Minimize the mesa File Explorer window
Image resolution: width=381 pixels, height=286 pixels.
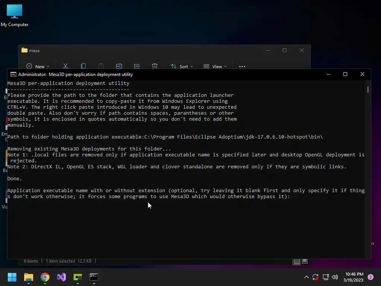268,50
